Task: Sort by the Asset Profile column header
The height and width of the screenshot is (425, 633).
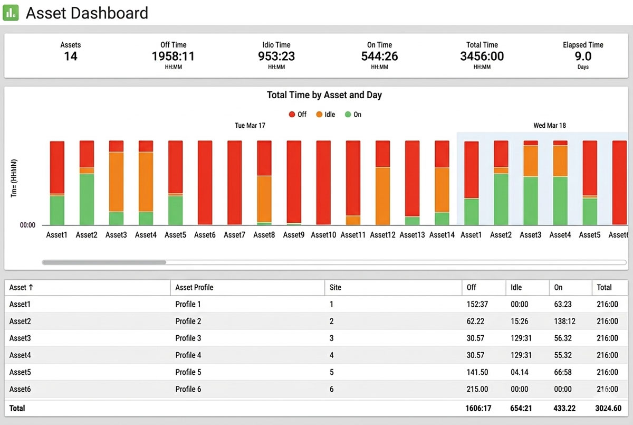Action: pyautogui.click(x=194, y=287)
